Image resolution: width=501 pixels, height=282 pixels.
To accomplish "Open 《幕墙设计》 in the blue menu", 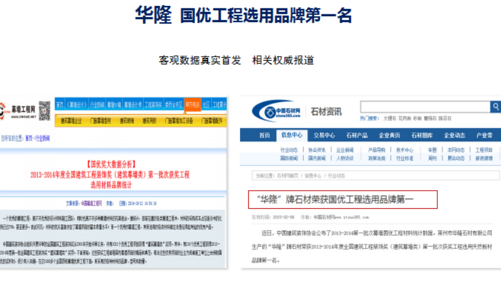I will coord(77,105).
